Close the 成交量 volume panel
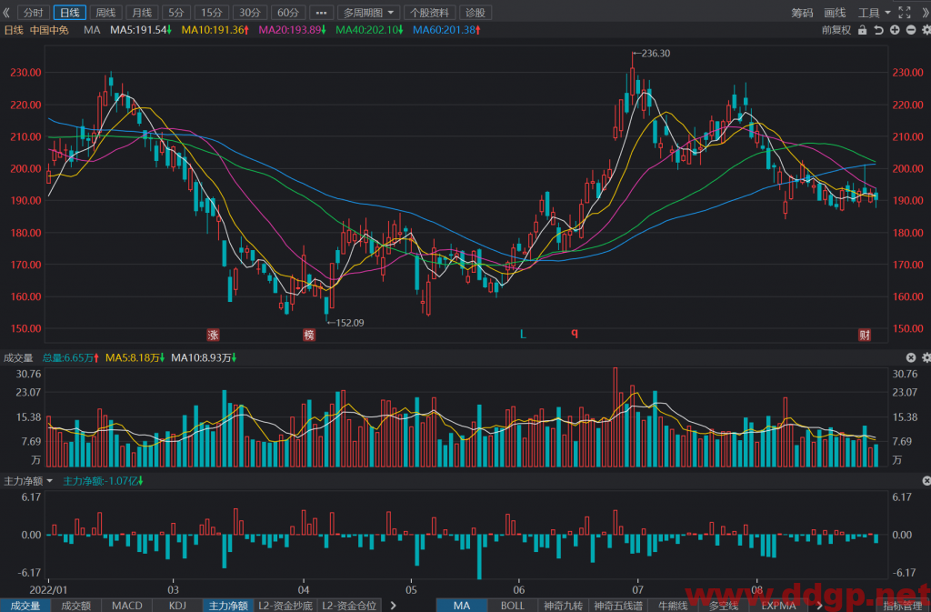 911,357
